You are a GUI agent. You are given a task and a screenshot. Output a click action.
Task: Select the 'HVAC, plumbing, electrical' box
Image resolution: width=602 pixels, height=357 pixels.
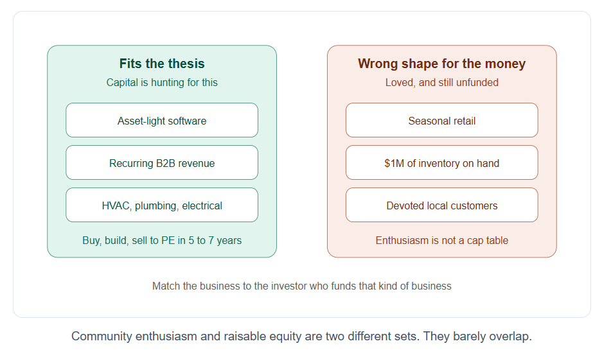click(162, 205)
